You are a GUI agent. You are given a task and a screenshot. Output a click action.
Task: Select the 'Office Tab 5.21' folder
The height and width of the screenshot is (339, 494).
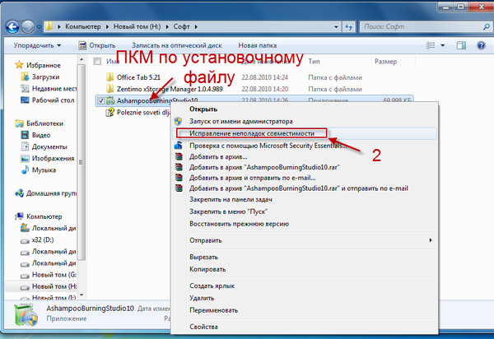(x=138, y=77)
